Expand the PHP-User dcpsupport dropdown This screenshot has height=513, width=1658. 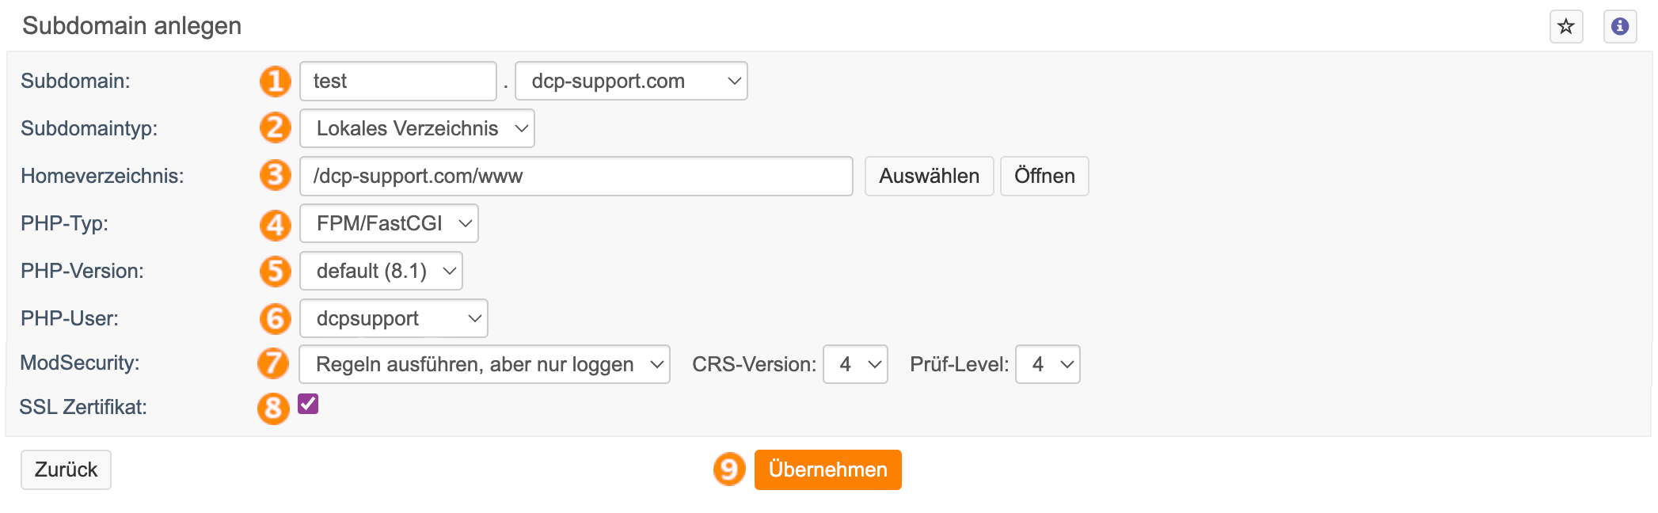tap(394, 318)
